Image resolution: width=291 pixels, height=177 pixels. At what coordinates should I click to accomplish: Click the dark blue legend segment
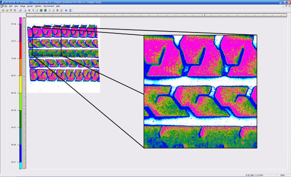(x=20, y=153)
